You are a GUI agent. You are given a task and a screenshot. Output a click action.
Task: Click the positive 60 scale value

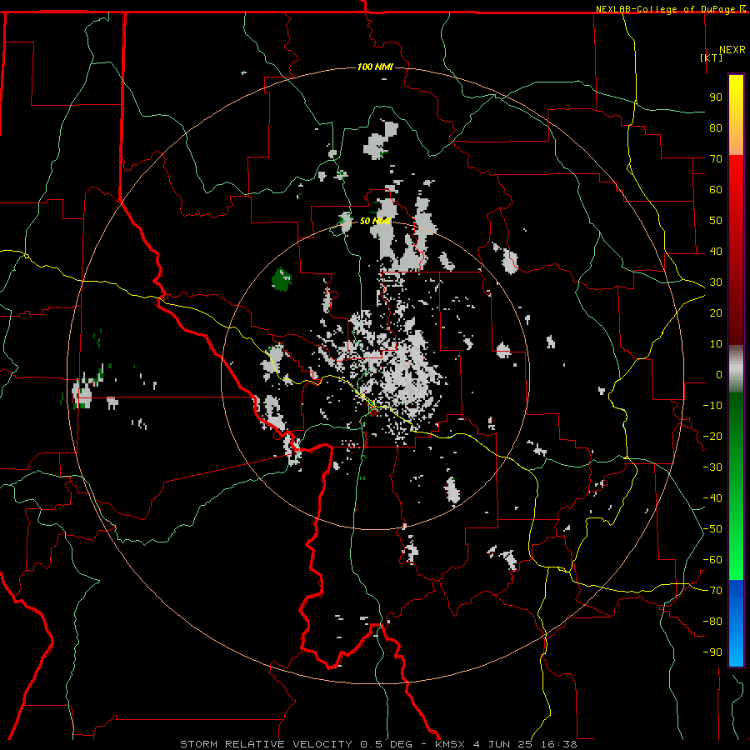[716, 190]
